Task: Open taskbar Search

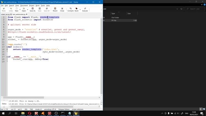Action: point(10,113)
